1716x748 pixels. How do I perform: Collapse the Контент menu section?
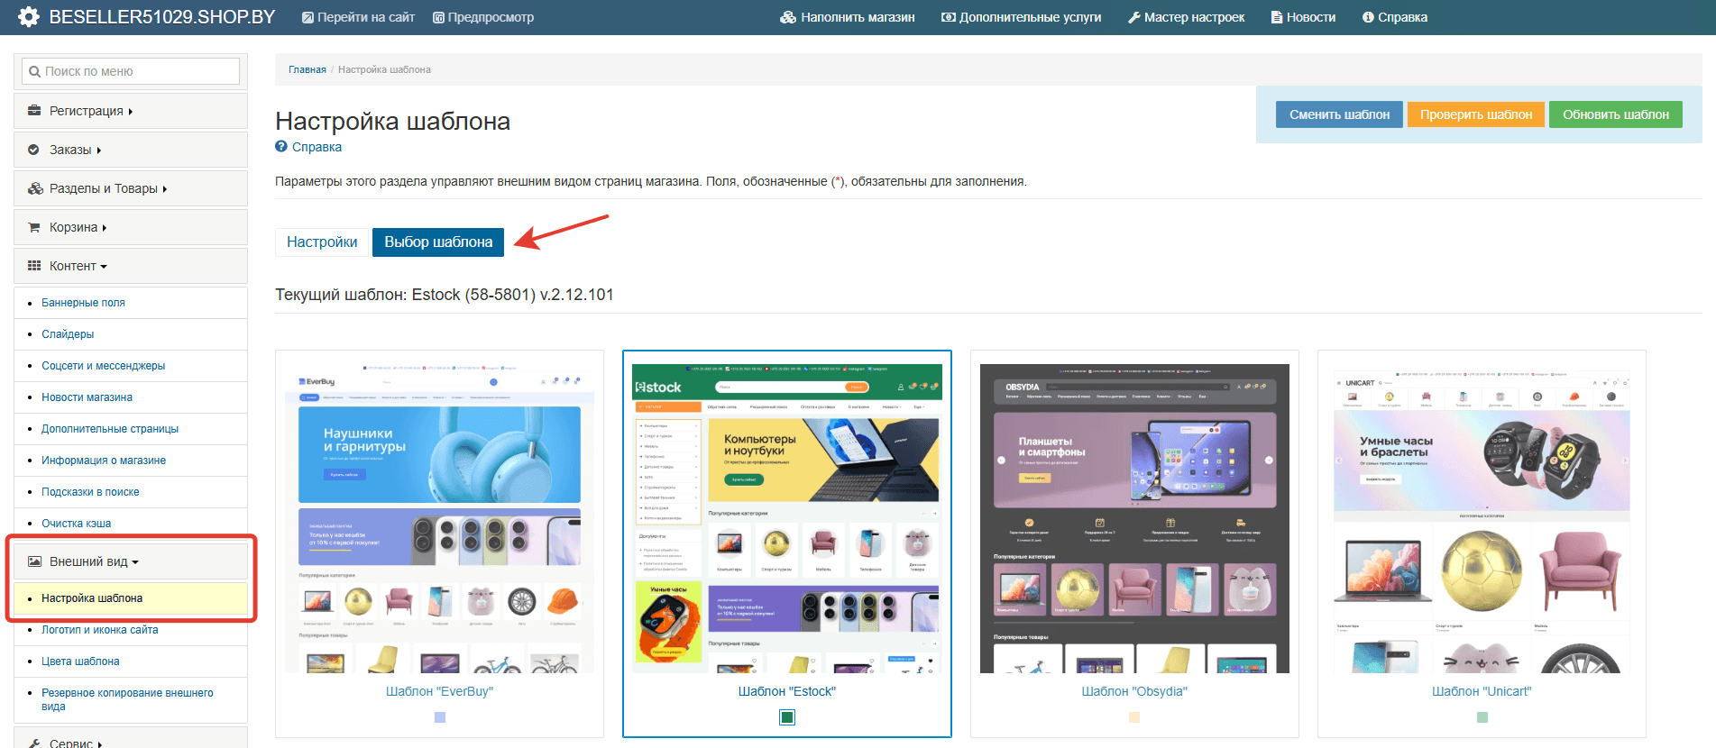tap(78, 266)
